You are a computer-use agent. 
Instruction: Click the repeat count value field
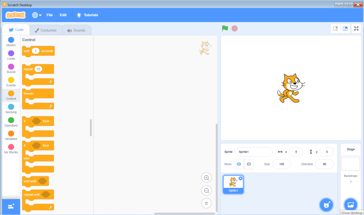38,69
